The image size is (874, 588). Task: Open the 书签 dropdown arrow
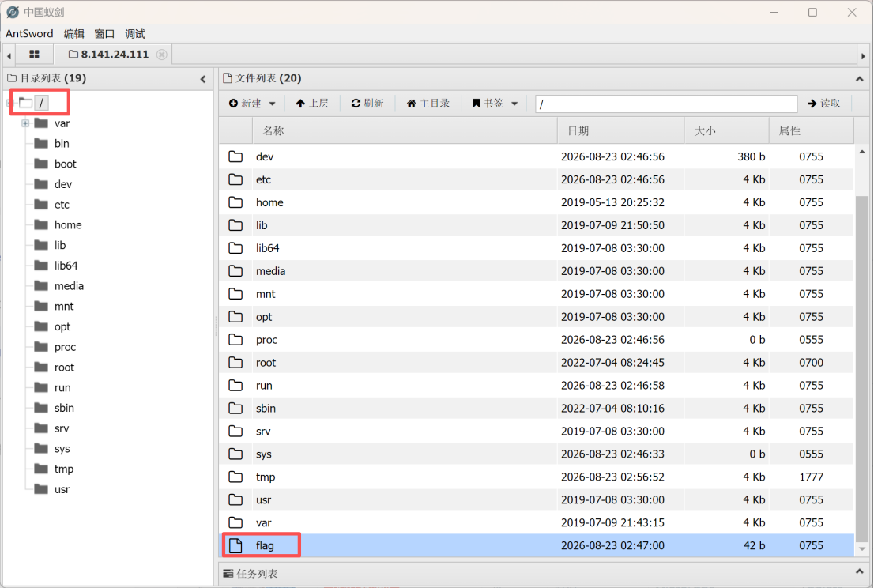pyautogui.click(x=514, y=104)
